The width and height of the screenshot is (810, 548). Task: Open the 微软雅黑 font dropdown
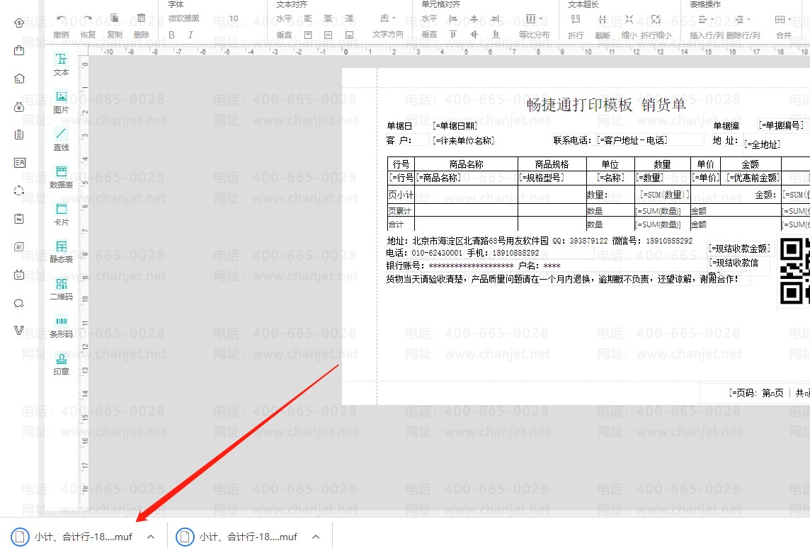coord(184,18)
